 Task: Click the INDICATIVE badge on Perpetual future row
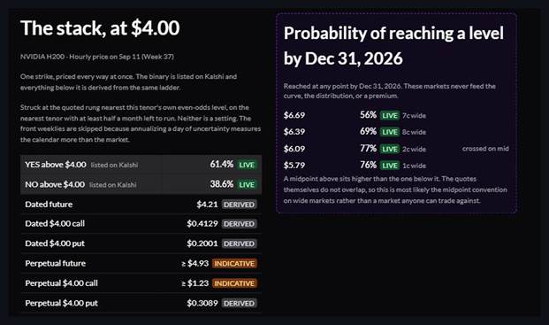234,263
